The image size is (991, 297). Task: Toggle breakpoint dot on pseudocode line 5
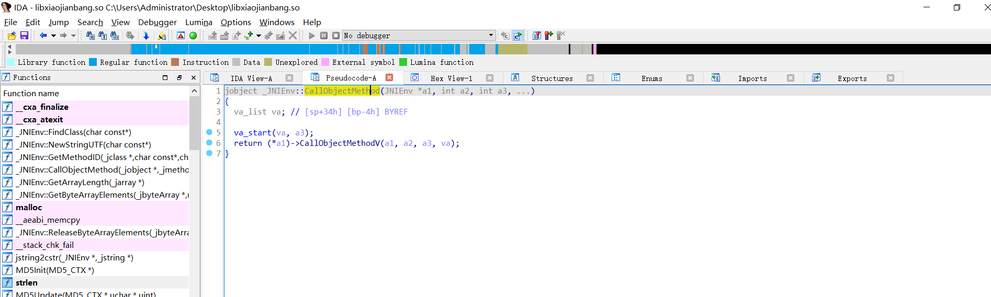pos(209,132)
